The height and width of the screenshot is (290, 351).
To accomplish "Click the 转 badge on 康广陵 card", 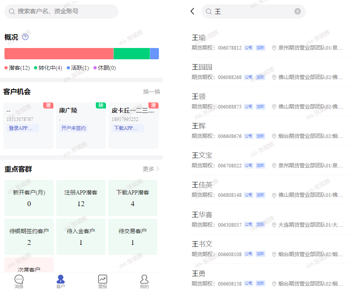I will pyautogui.click(x=101, y=105).
